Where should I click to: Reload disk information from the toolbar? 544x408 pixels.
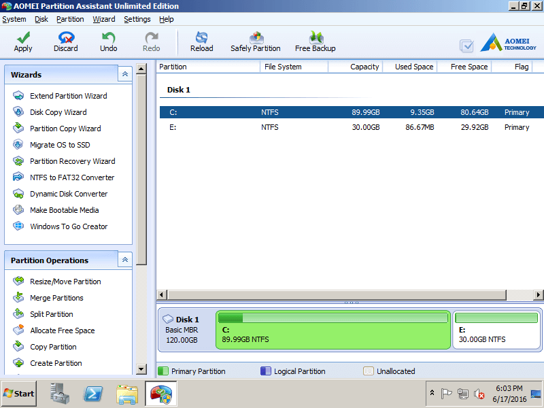pos(201,38)
